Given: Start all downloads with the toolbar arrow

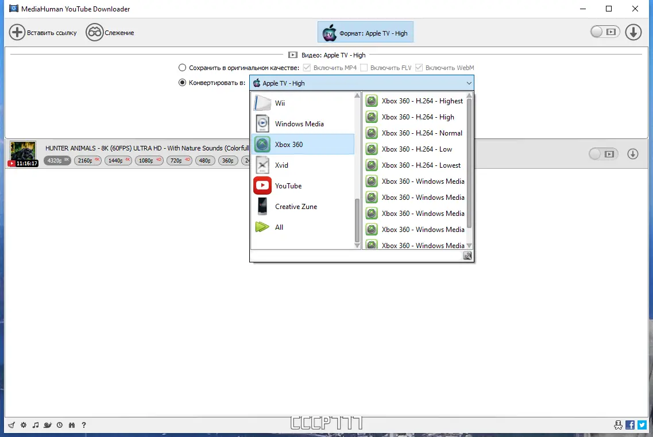Looking at the screenshot, I should [633, 32].
